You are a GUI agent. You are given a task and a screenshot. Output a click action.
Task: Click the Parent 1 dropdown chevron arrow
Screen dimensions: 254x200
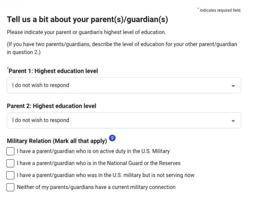click(x=233, y=86)
